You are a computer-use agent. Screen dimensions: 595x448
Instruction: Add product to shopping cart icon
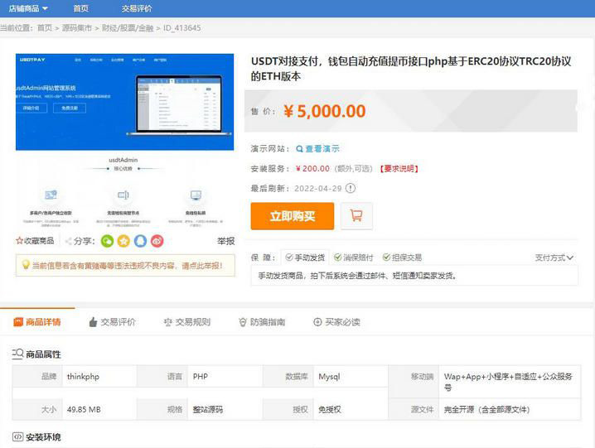click(356, 216)
